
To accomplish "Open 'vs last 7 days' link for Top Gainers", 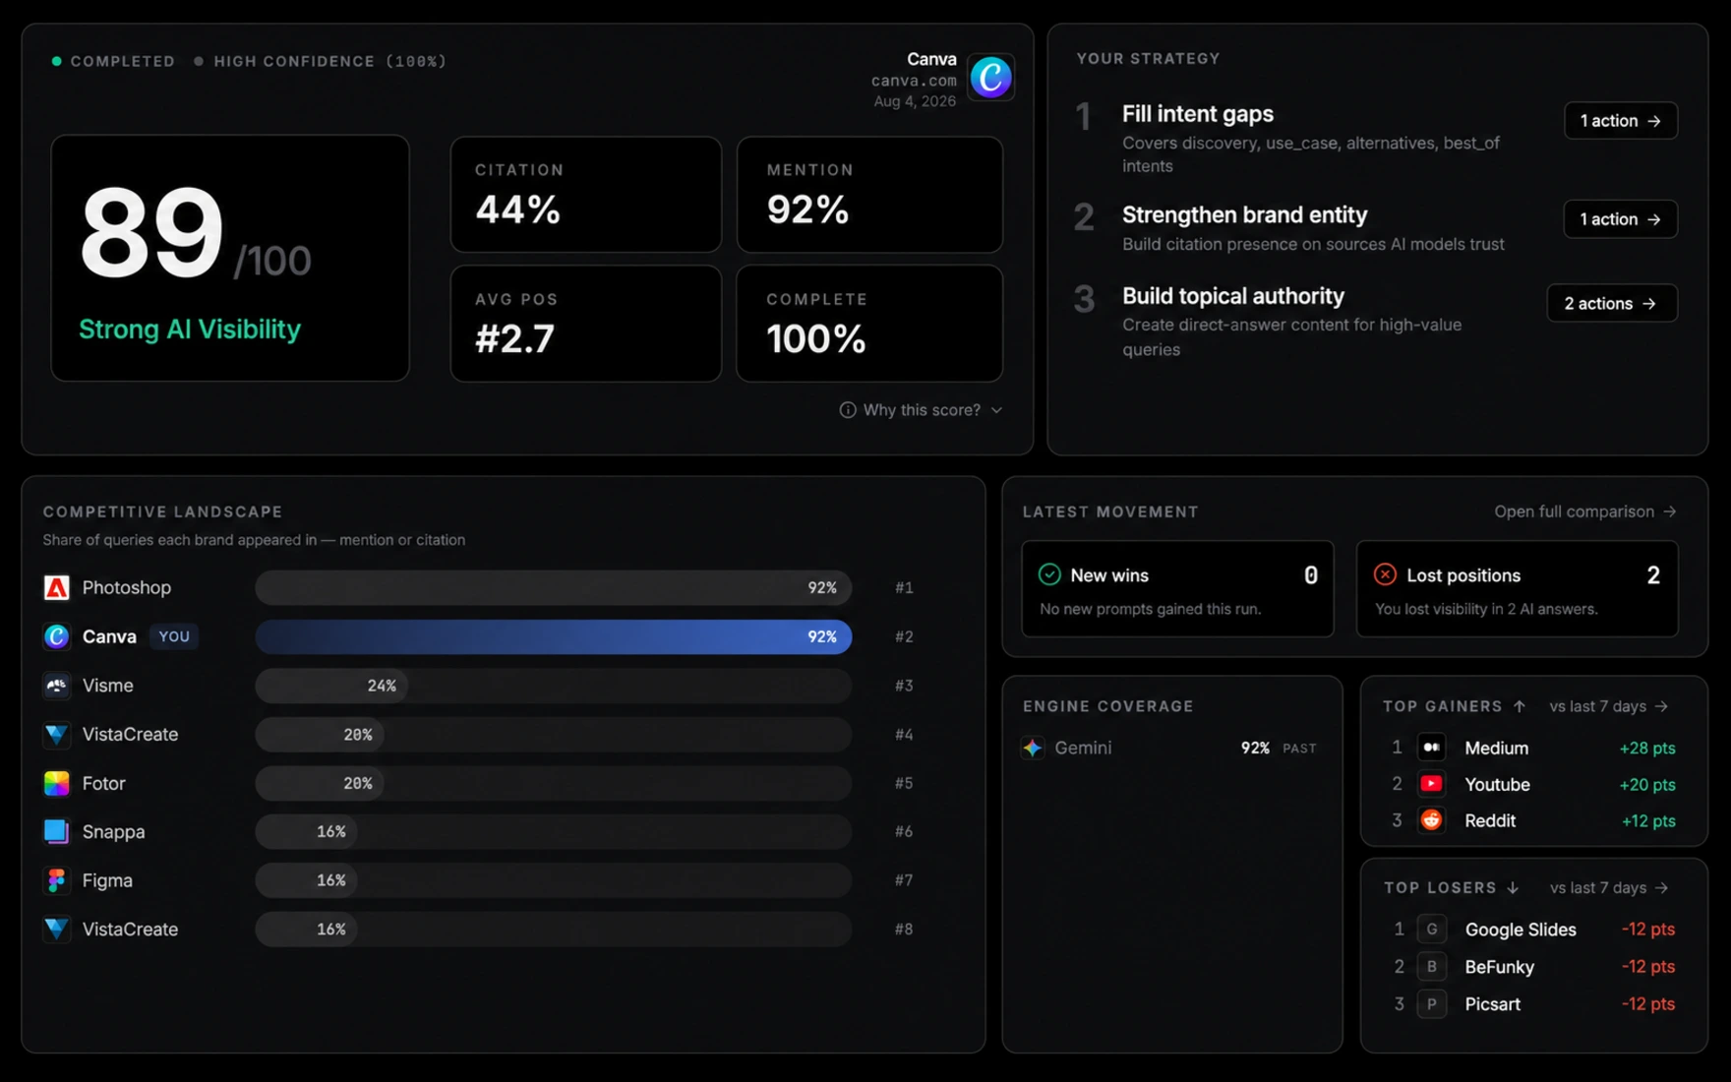I will (1609, 706).
